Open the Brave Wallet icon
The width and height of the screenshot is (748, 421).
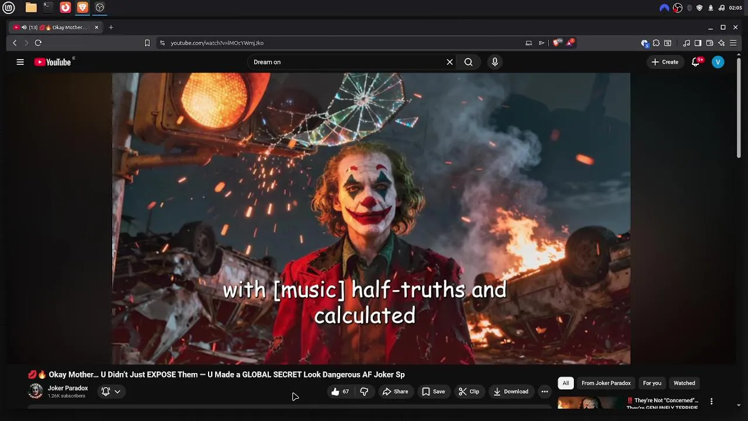709,43
